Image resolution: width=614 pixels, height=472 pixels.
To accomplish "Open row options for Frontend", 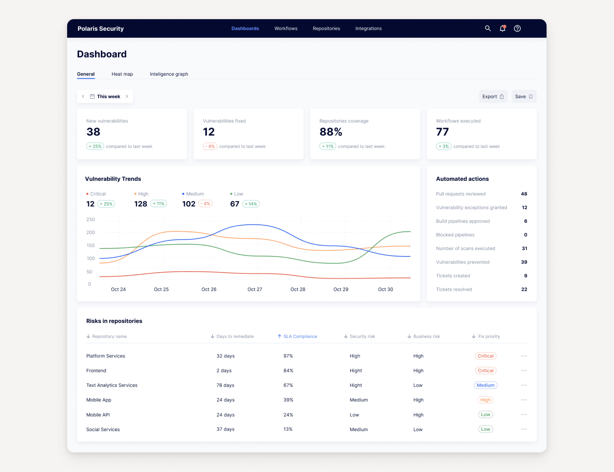I will coord(524,370).
